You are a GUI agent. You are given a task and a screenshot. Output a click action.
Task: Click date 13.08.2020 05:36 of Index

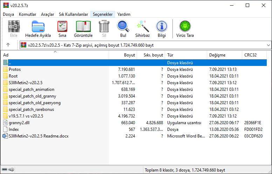[x=224, y=129]
